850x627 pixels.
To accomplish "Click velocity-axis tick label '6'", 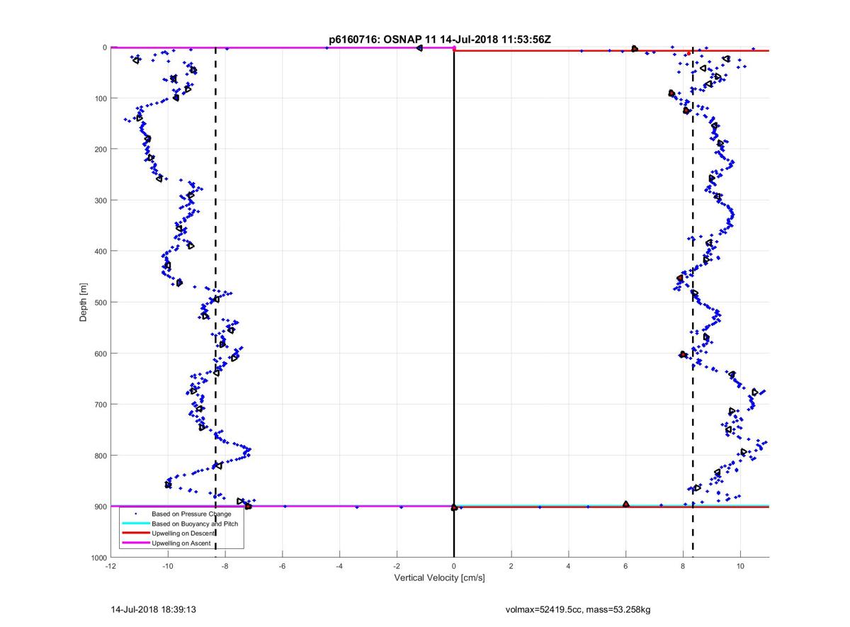I will 626,567.
